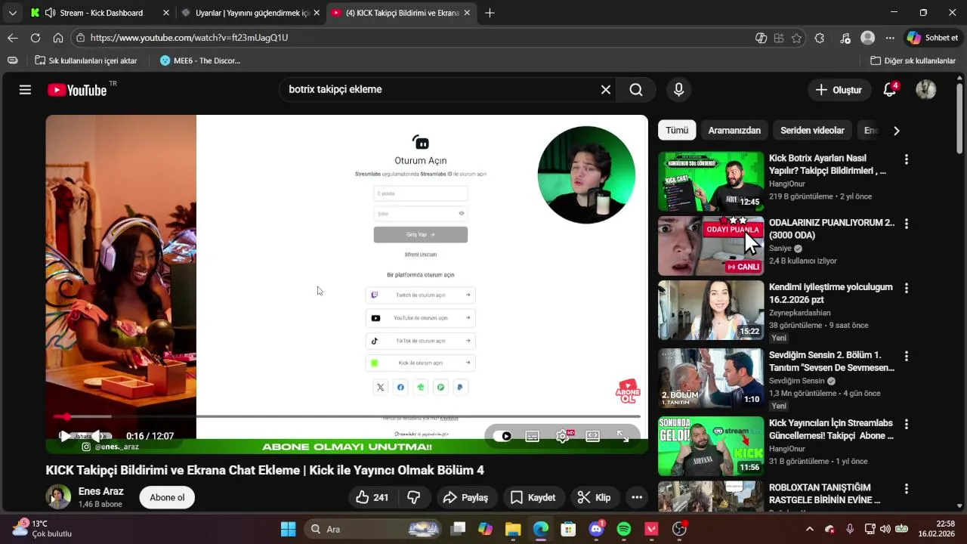The height and width of the screenshot is (544, 967).
Task: Open Edge settings and more menu
Action: point(890,38)
